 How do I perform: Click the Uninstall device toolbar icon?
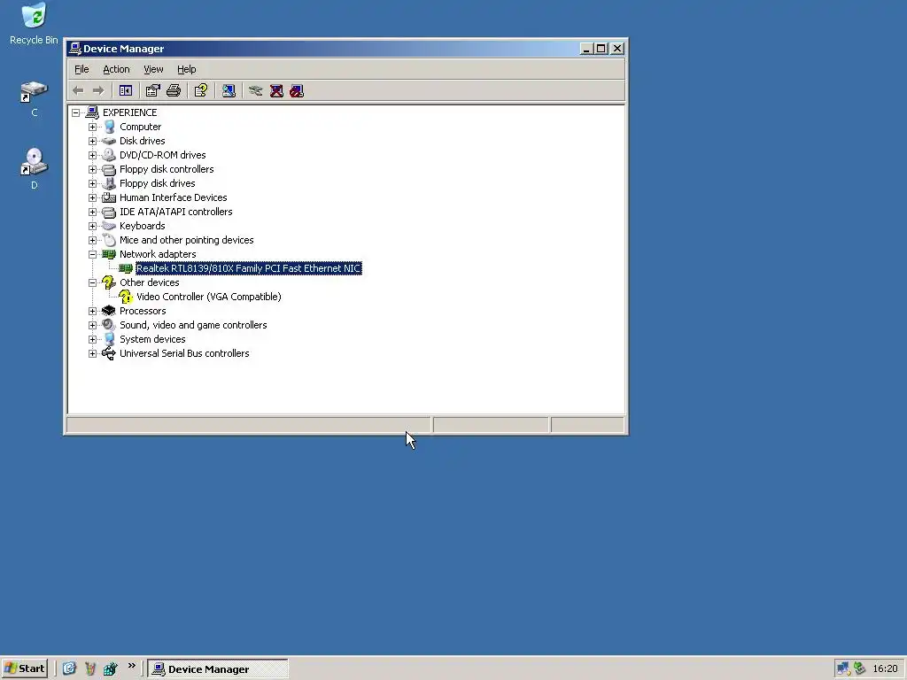(276, 91)
